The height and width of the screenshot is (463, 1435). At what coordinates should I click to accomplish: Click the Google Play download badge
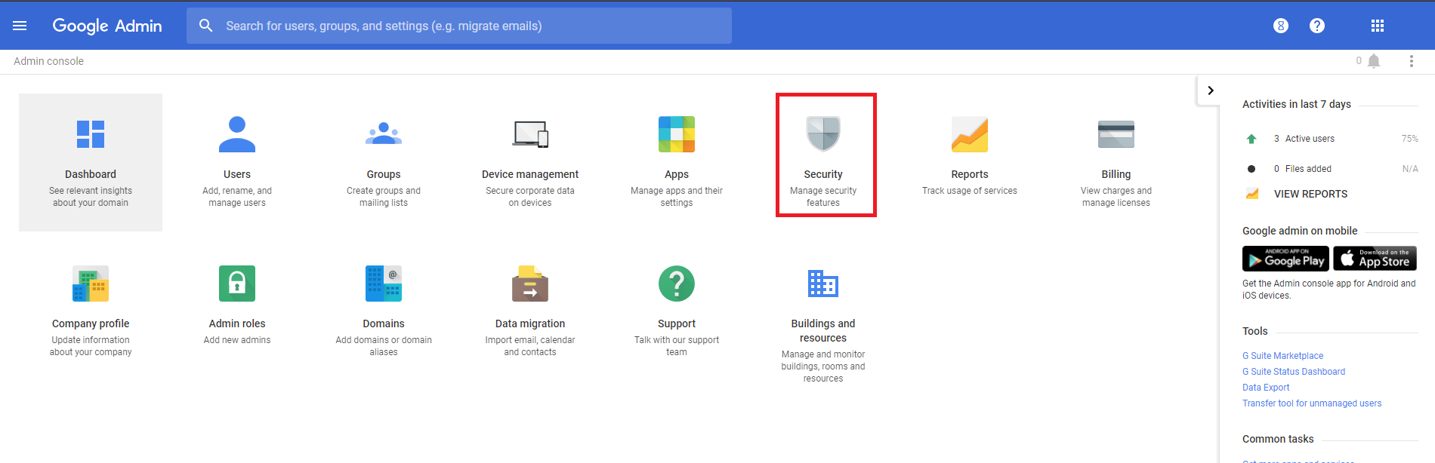1285,259
